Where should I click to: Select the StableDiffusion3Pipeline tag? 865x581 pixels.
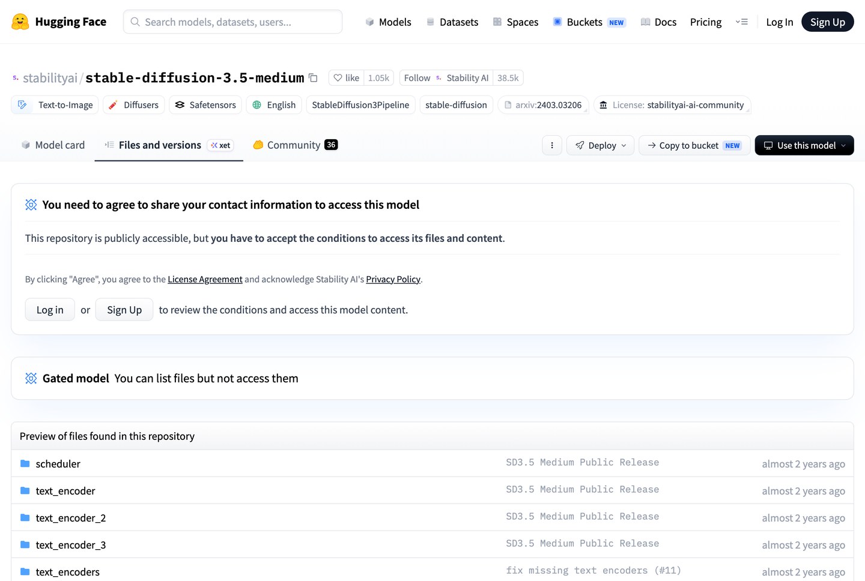pos(360,105)
